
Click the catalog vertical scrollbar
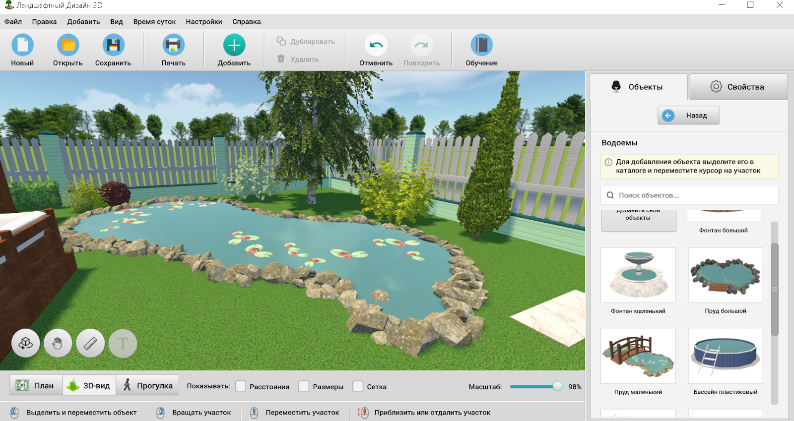(775, 290)
